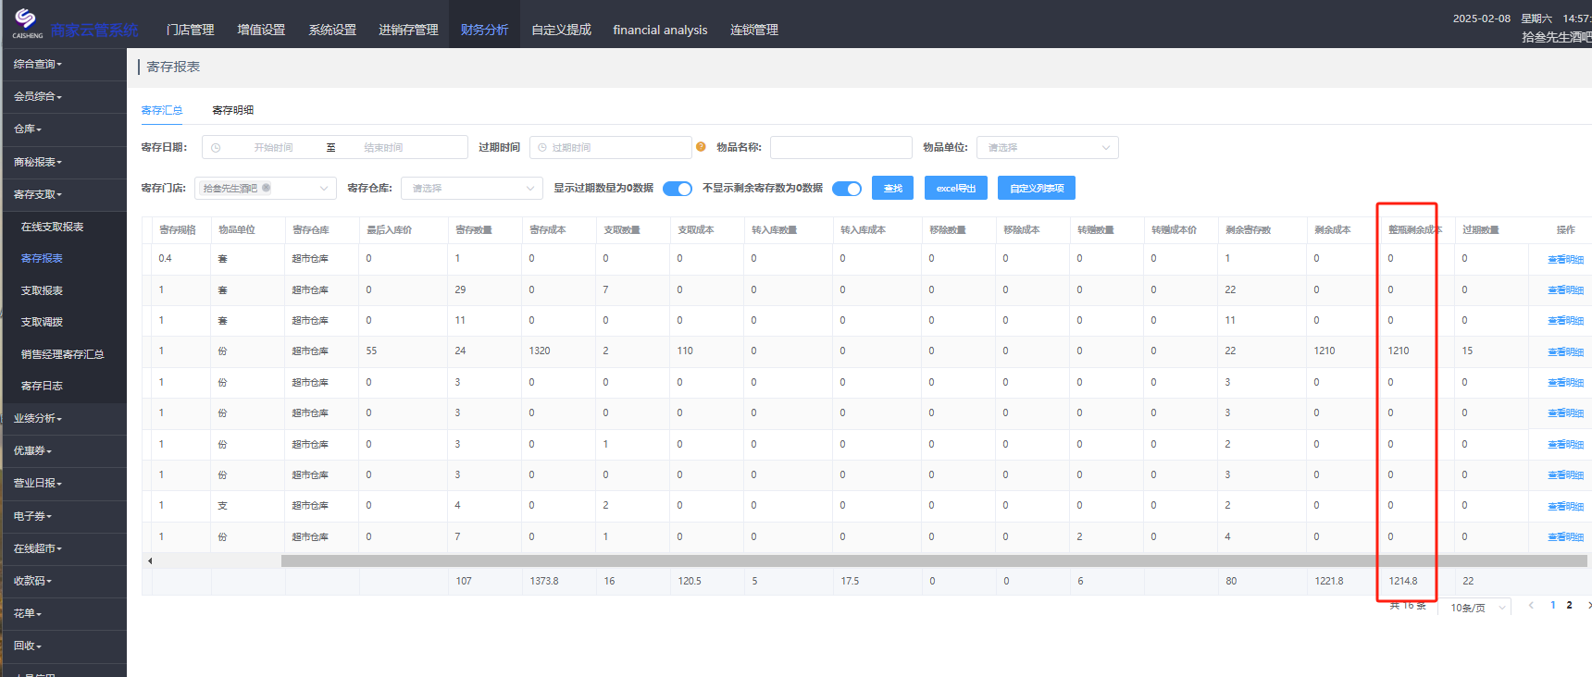The width and height of the screenshot is (1592, 677).
Task: Click the orange help icon beside 过期时间
Action: pyautogui.click(x=701, y=147)
